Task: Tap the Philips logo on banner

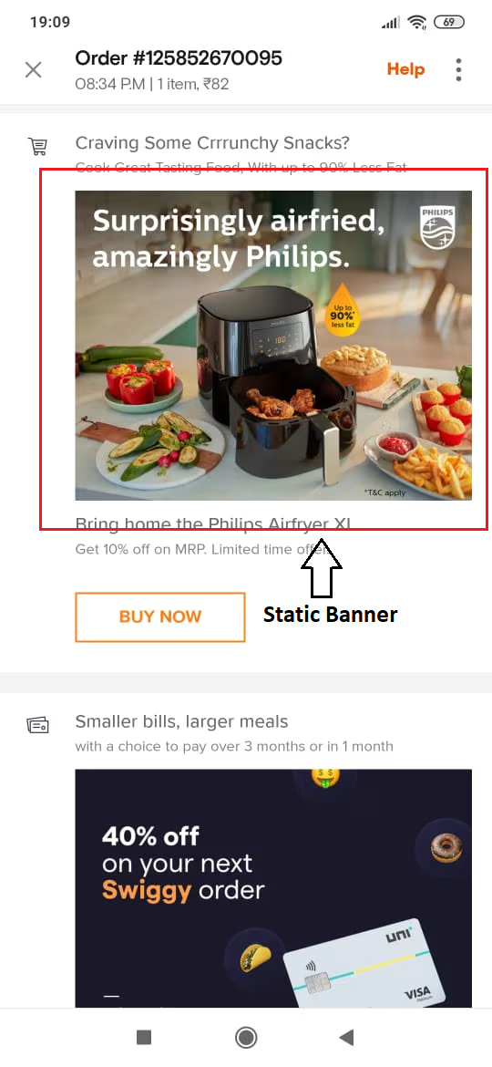Action: point(437,228)
